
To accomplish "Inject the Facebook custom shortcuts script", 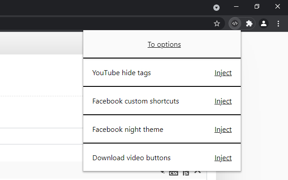I will click(223, 101).
